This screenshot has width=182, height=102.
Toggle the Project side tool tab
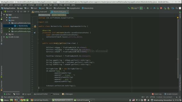pos(1,16)
